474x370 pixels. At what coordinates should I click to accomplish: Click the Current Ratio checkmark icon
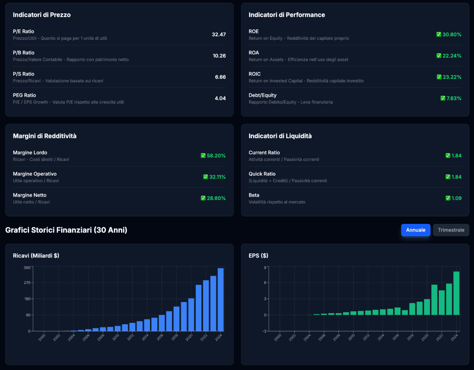[448, 156]
